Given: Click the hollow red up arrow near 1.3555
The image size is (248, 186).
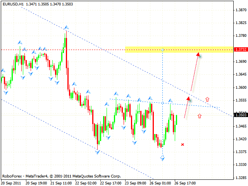Looking at the screenshot, I should coord(207,99).
